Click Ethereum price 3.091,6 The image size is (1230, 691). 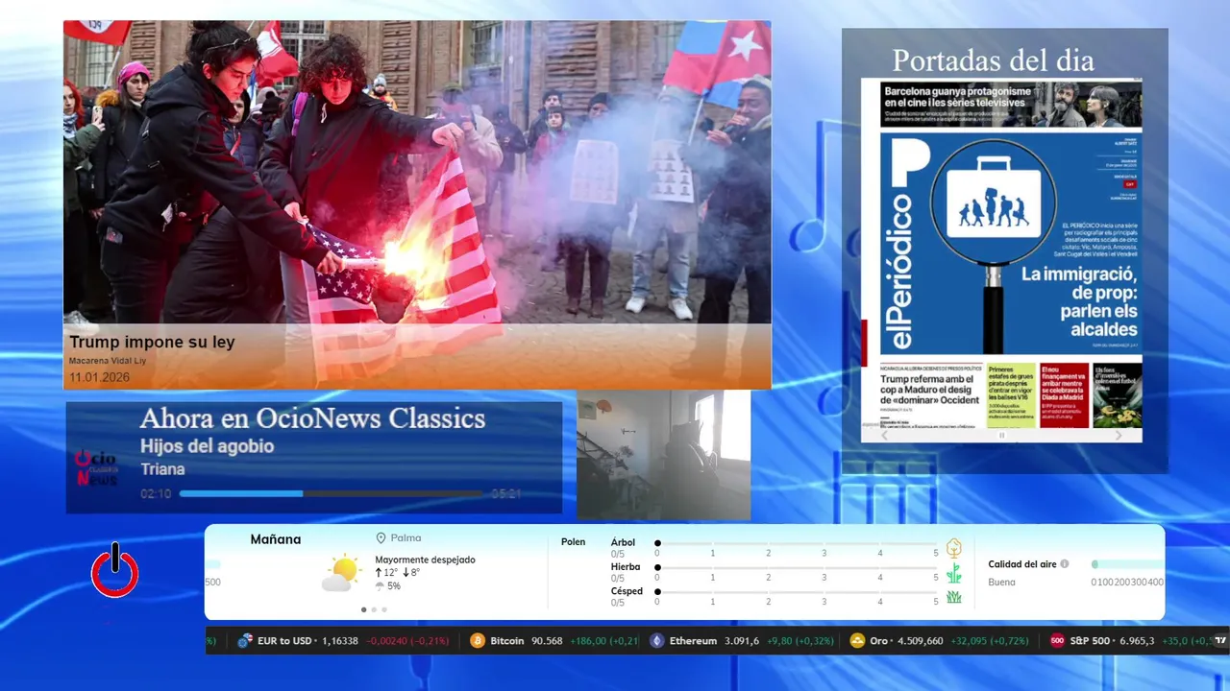click(741, 640)
